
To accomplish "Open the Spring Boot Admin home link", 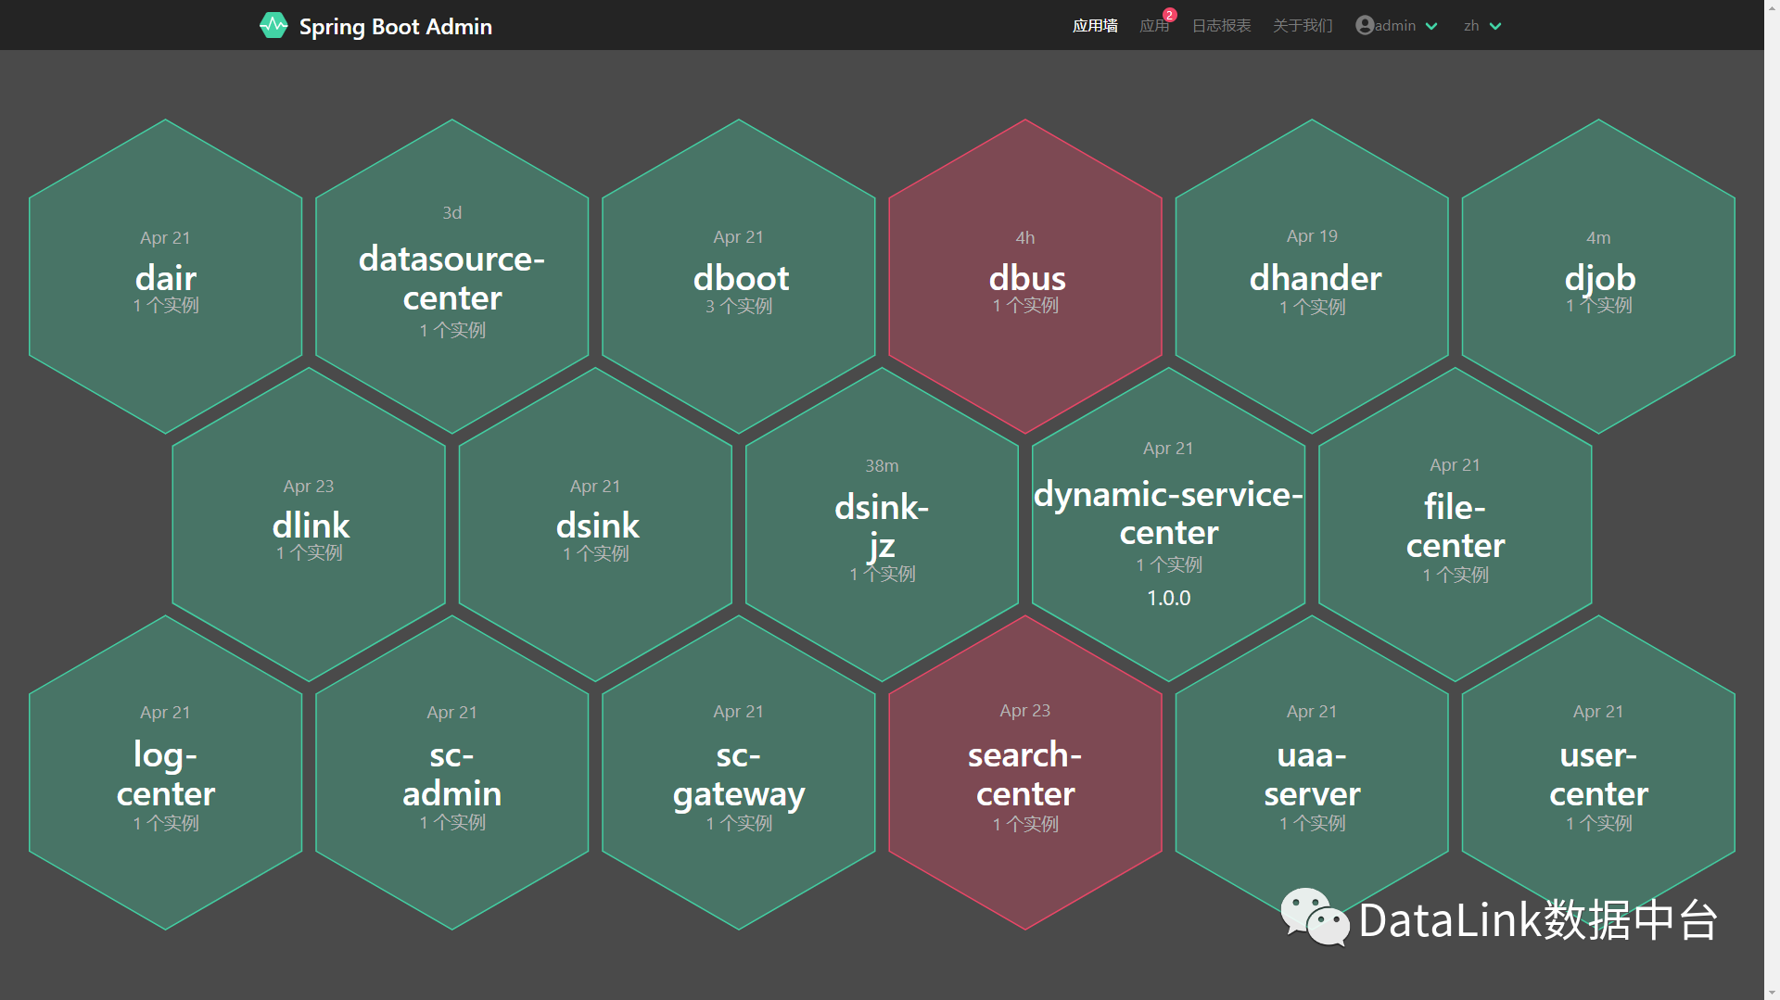I will point(375,26).
